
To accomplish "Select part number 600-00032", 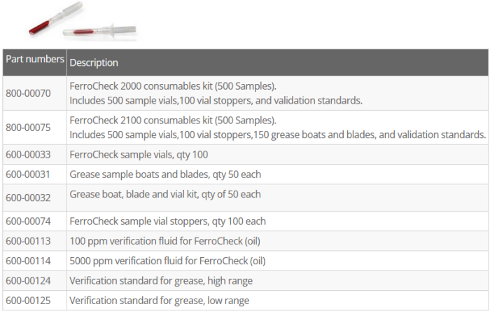I will point(28,198).
